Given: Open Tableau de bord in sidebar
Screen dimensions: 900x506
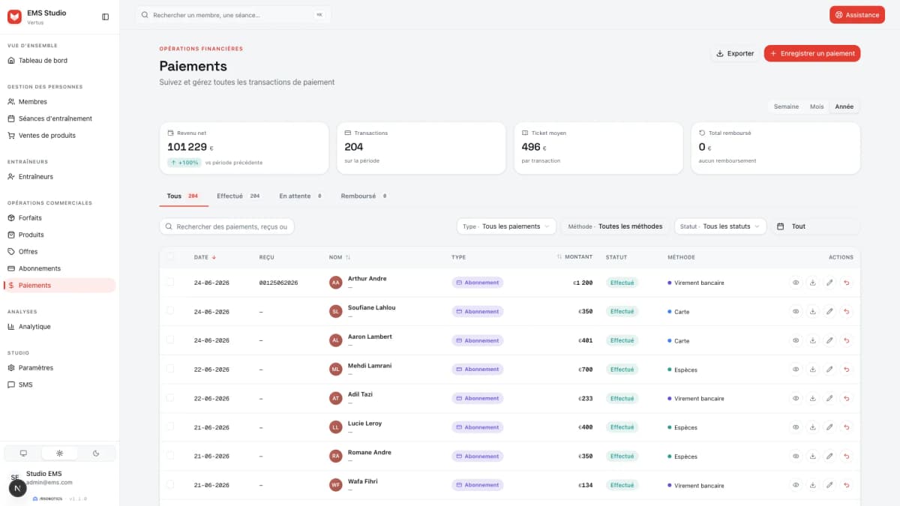Looking at the screenshot, I should 59,61.
